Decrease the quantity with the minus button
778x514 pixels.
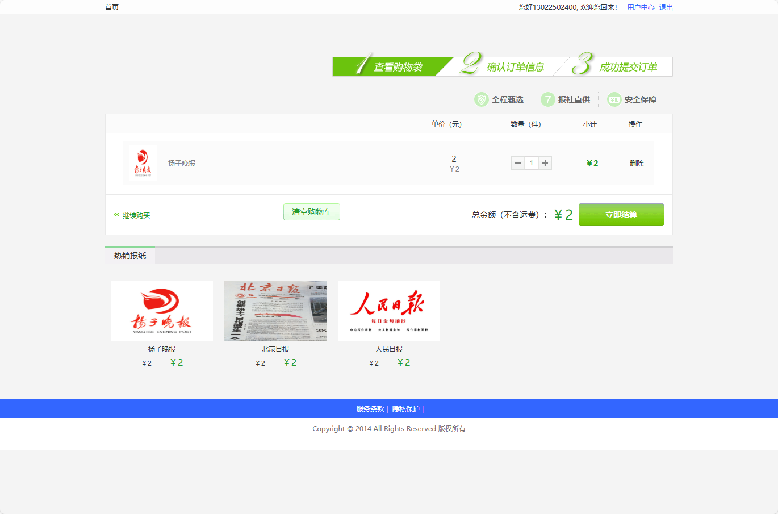click(x=517, y=163)
